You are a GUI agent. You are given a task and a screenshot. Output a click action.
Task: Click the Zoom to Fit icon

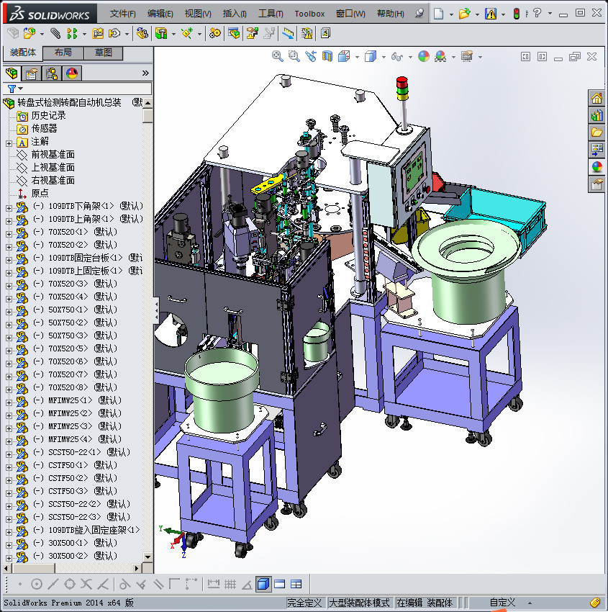[278, 56]
